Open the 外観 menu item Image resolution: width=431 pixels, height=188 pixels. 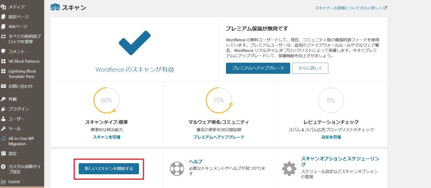(x=13, y=99)
